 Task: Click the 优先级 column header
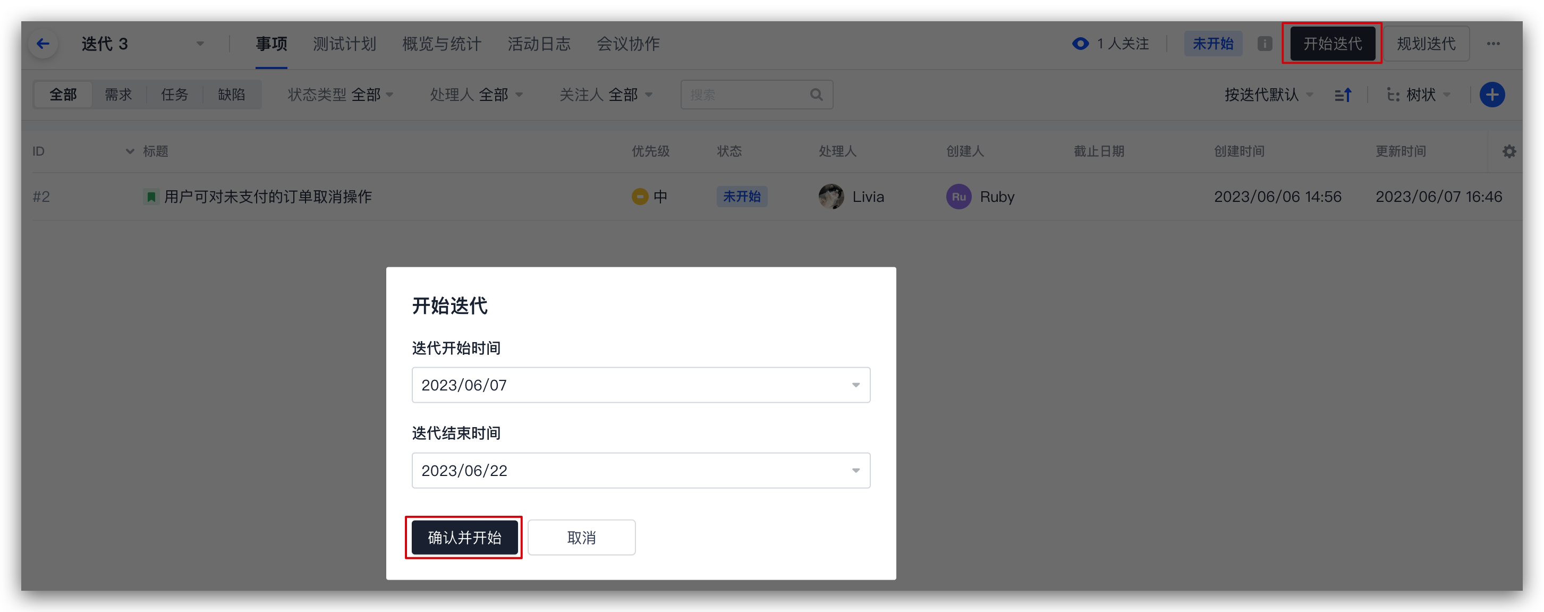(x=650, y=151)
